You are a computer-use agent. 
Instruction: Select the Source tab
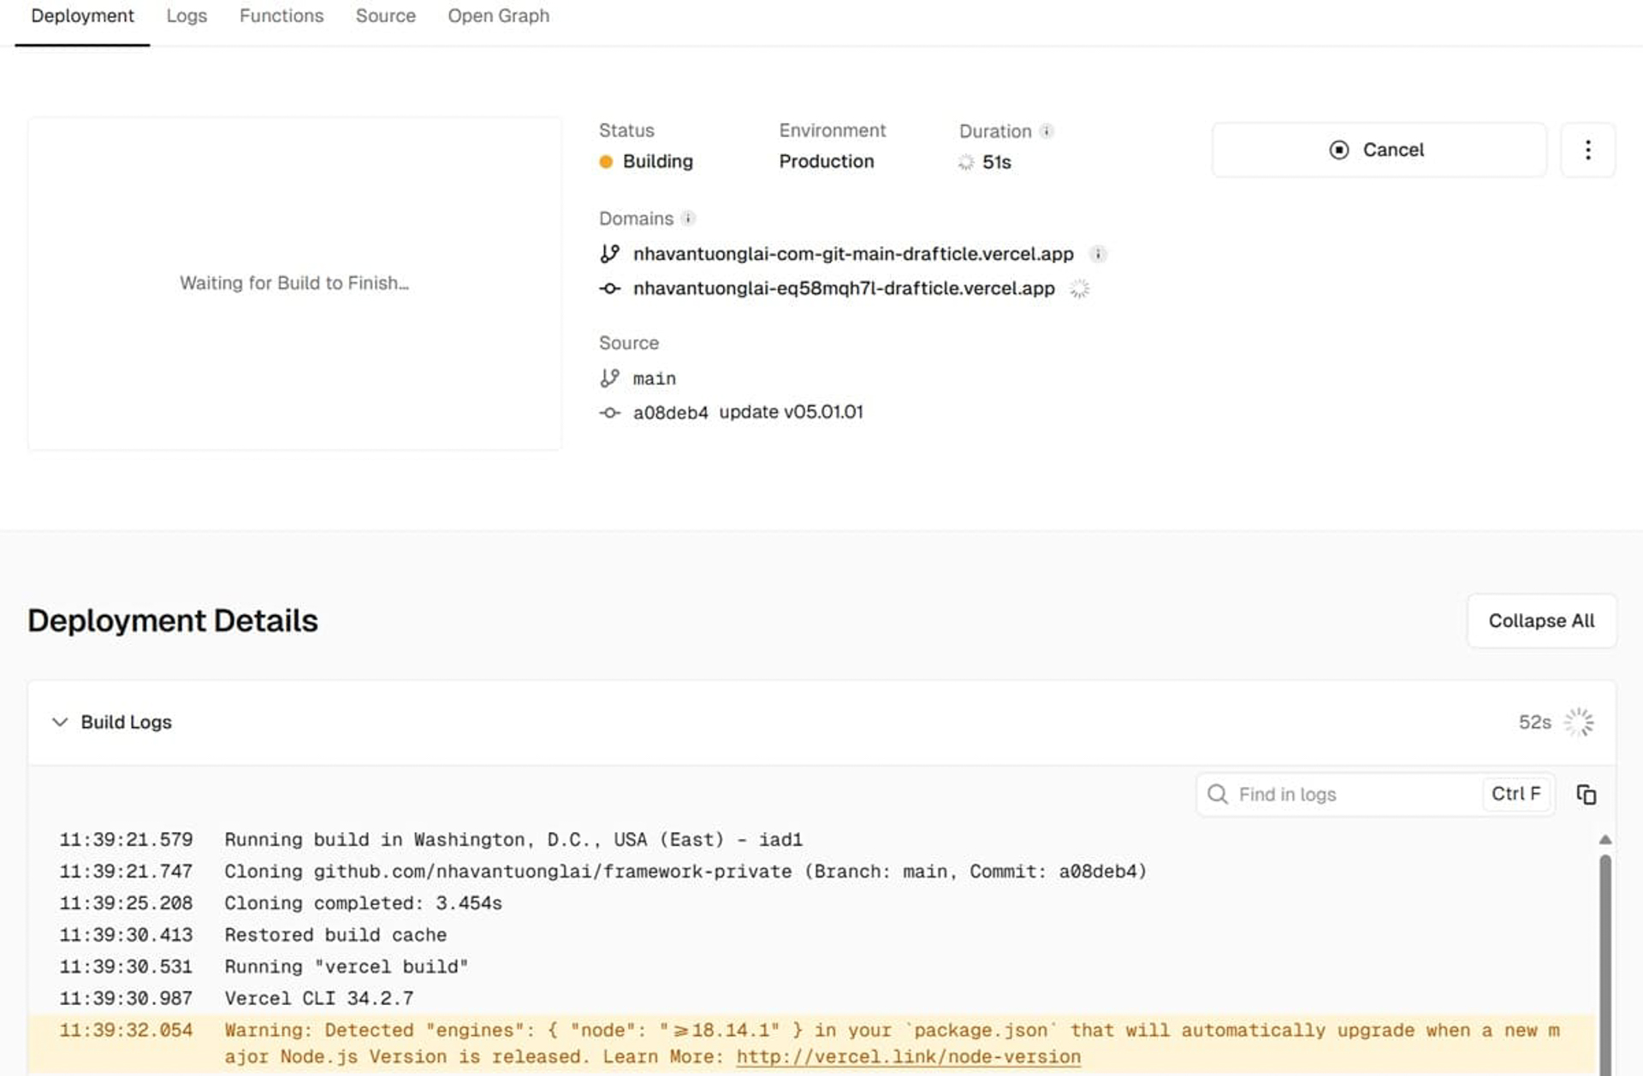coord(386,17)
